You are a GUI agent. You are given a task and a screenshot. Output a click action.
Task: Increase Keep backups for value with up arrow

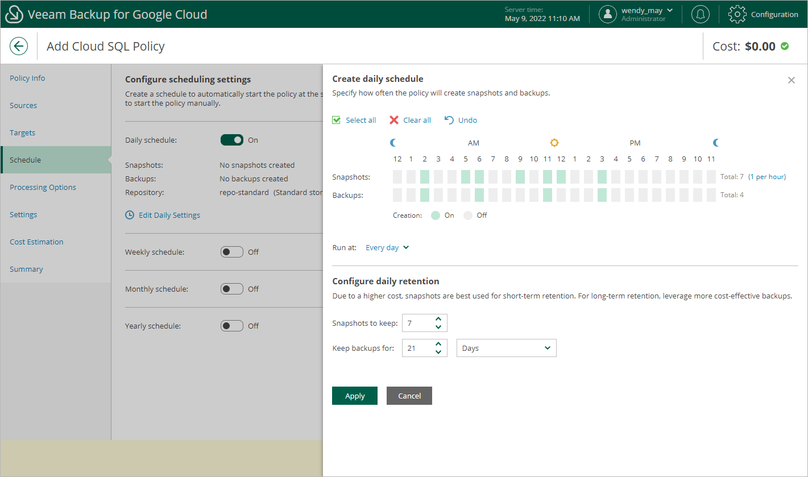[438, 344]
